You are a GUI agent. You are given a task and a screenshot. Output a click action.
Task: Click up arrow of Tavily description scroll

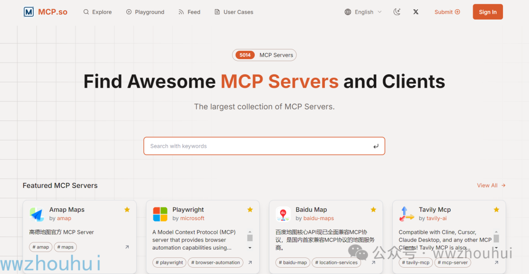point(496,232)
